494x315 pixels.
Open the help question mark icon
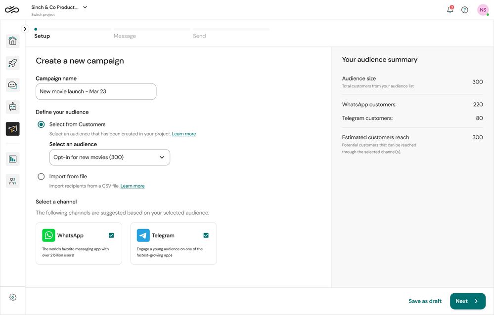tap(465, 10)
